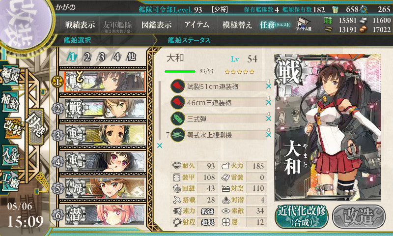Screen dimensions: 393x236
Task: Open the 図鑑表示 encyclopedia menu
Action: coord(156,25)
